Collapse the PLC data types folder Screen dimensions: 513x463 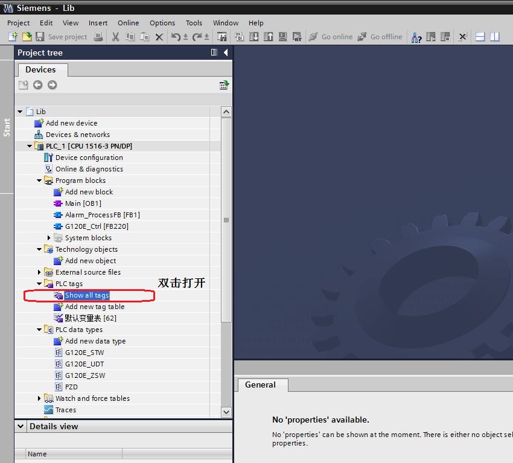[x=39, y=330]
